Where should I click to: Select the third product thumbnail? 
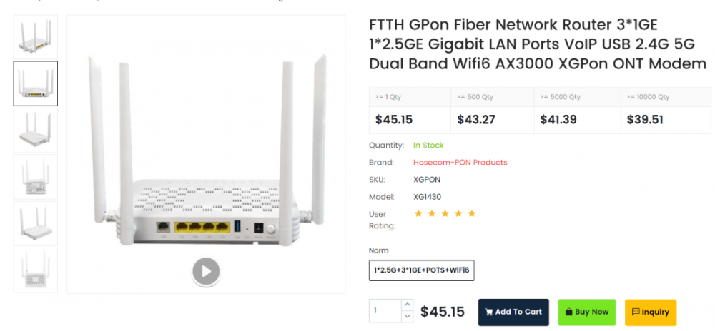pos(35,131)
